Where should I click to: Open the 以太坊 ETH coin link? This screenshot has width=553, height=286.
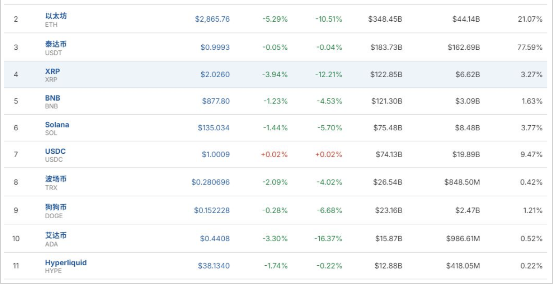[56, 16]
